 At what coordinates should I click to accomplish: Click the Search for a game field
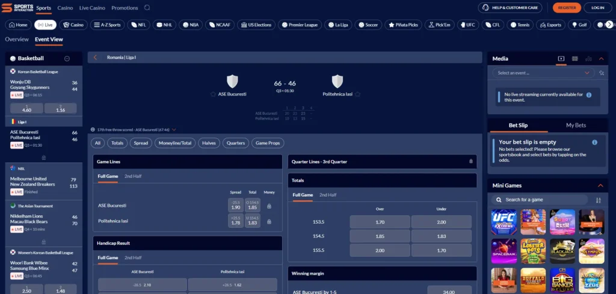click(x=540, y=200)
